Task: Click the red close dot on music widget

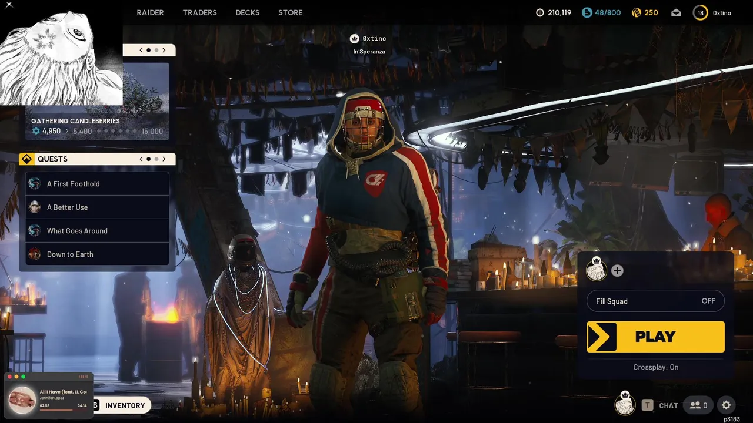Action: [10, 376]
